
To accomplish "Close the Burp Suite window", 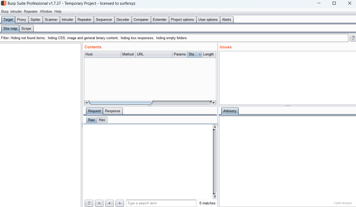I will 350,3.
